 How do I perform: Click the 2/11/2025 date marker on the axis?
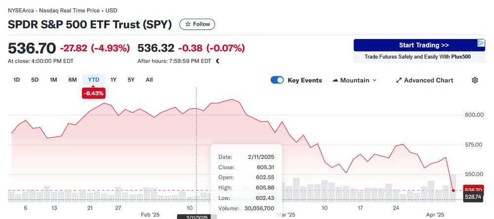point(197,217)
